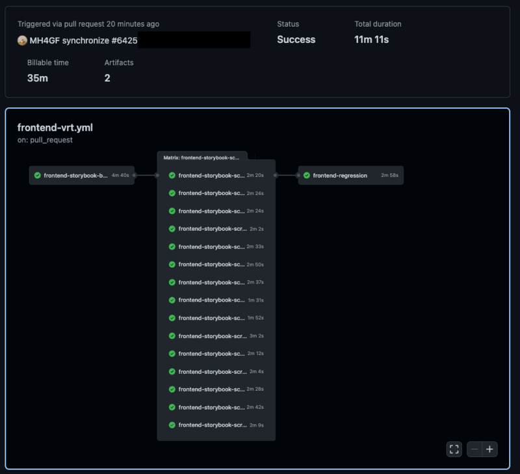
Task: Click the on: pull_request label
Action: pos(45,140)
